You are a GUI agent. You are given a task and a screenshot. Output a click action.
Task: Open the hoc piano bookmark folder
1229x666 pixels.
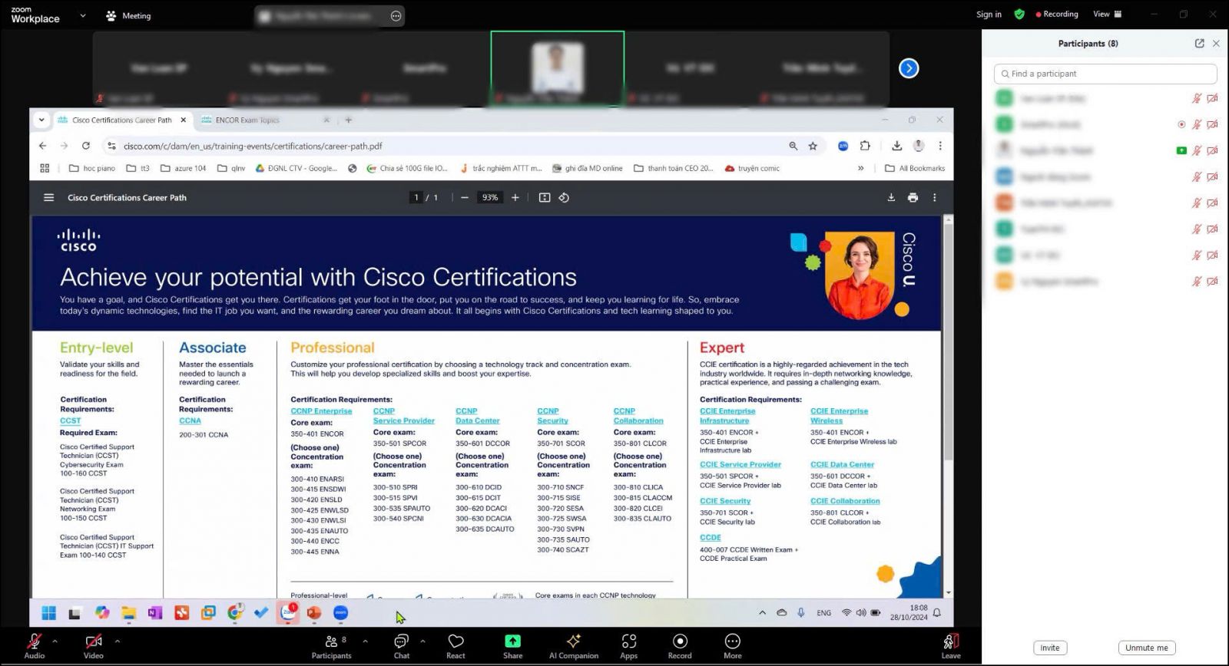pyautogui.click(x=92, y=168)
